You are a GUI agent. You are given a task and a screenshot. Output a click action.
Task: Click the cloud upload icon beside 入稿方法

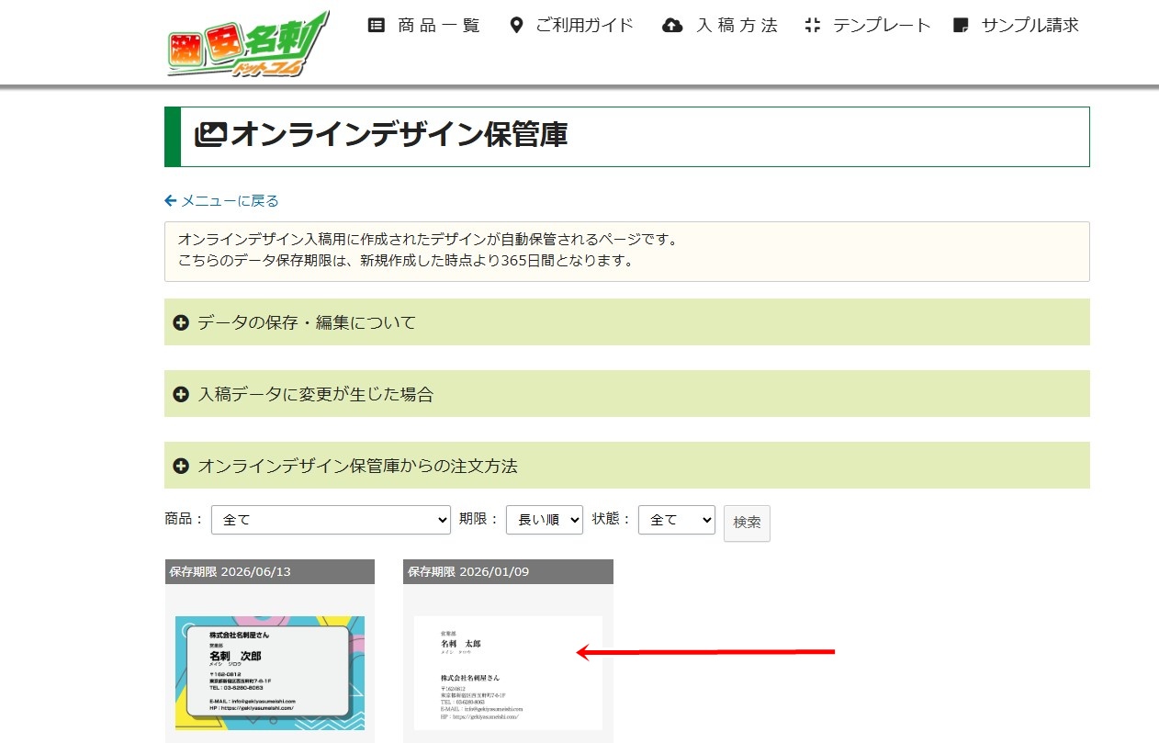coord(672,26)
